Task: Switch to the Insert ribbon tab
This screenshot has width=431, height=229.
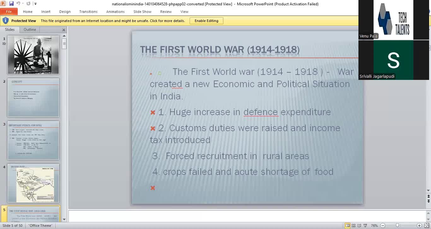Action: coord(46,12)
